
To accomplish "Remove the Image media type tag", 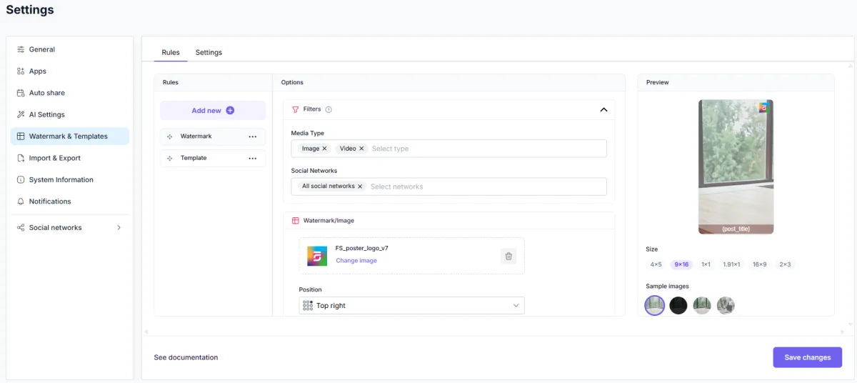I will click(324, 149).
